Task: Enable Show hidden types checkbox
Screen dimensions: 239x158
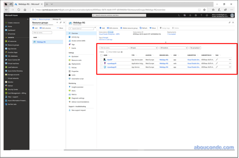Action: pos(107,52)
